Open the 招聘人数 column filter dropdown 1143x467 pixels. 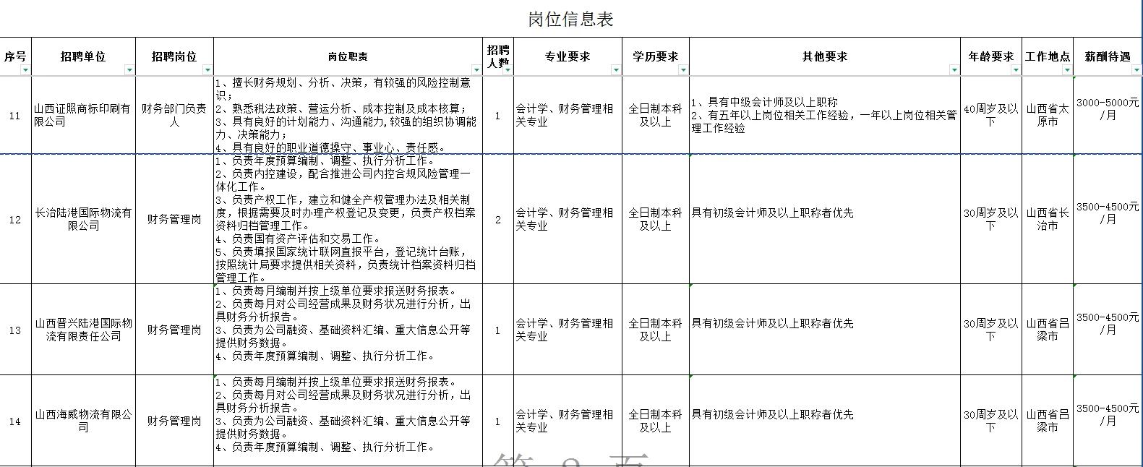(508, 70)
